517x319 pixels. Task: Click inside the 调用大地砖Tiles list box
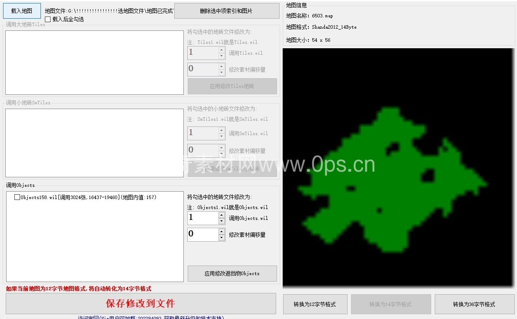tap(94, 62)
